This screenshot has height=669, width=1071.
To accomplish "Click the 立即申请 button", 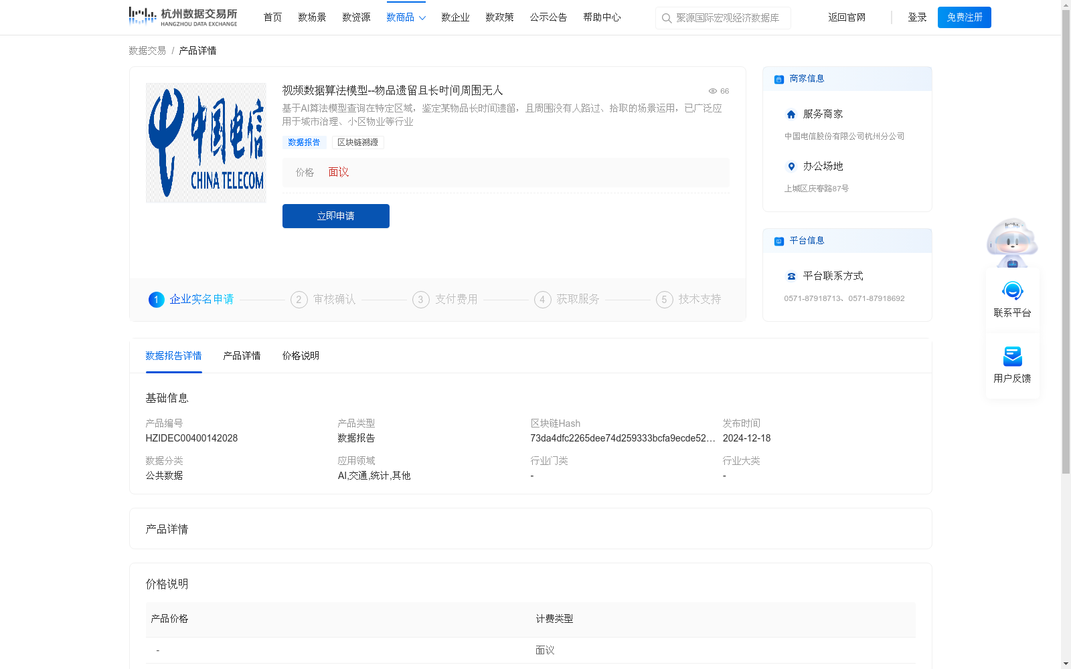I will [x=336, y=216].
